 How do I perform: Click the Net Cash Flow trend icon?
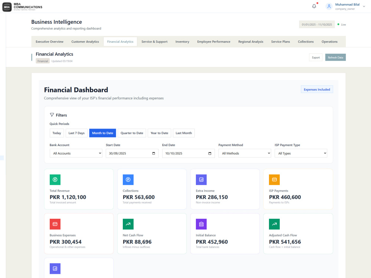click(128, 224)
